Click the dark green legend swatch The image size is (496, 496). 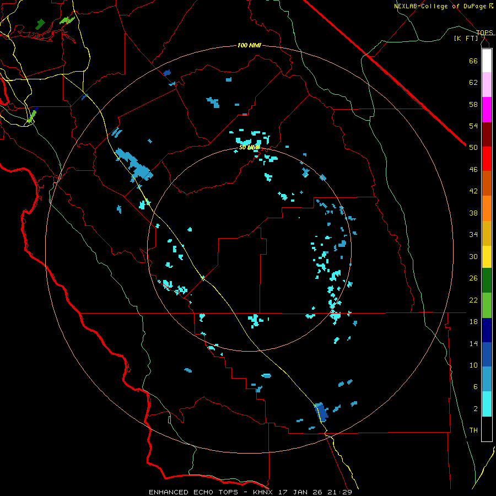pyautogui.click(x=487, y=281)
